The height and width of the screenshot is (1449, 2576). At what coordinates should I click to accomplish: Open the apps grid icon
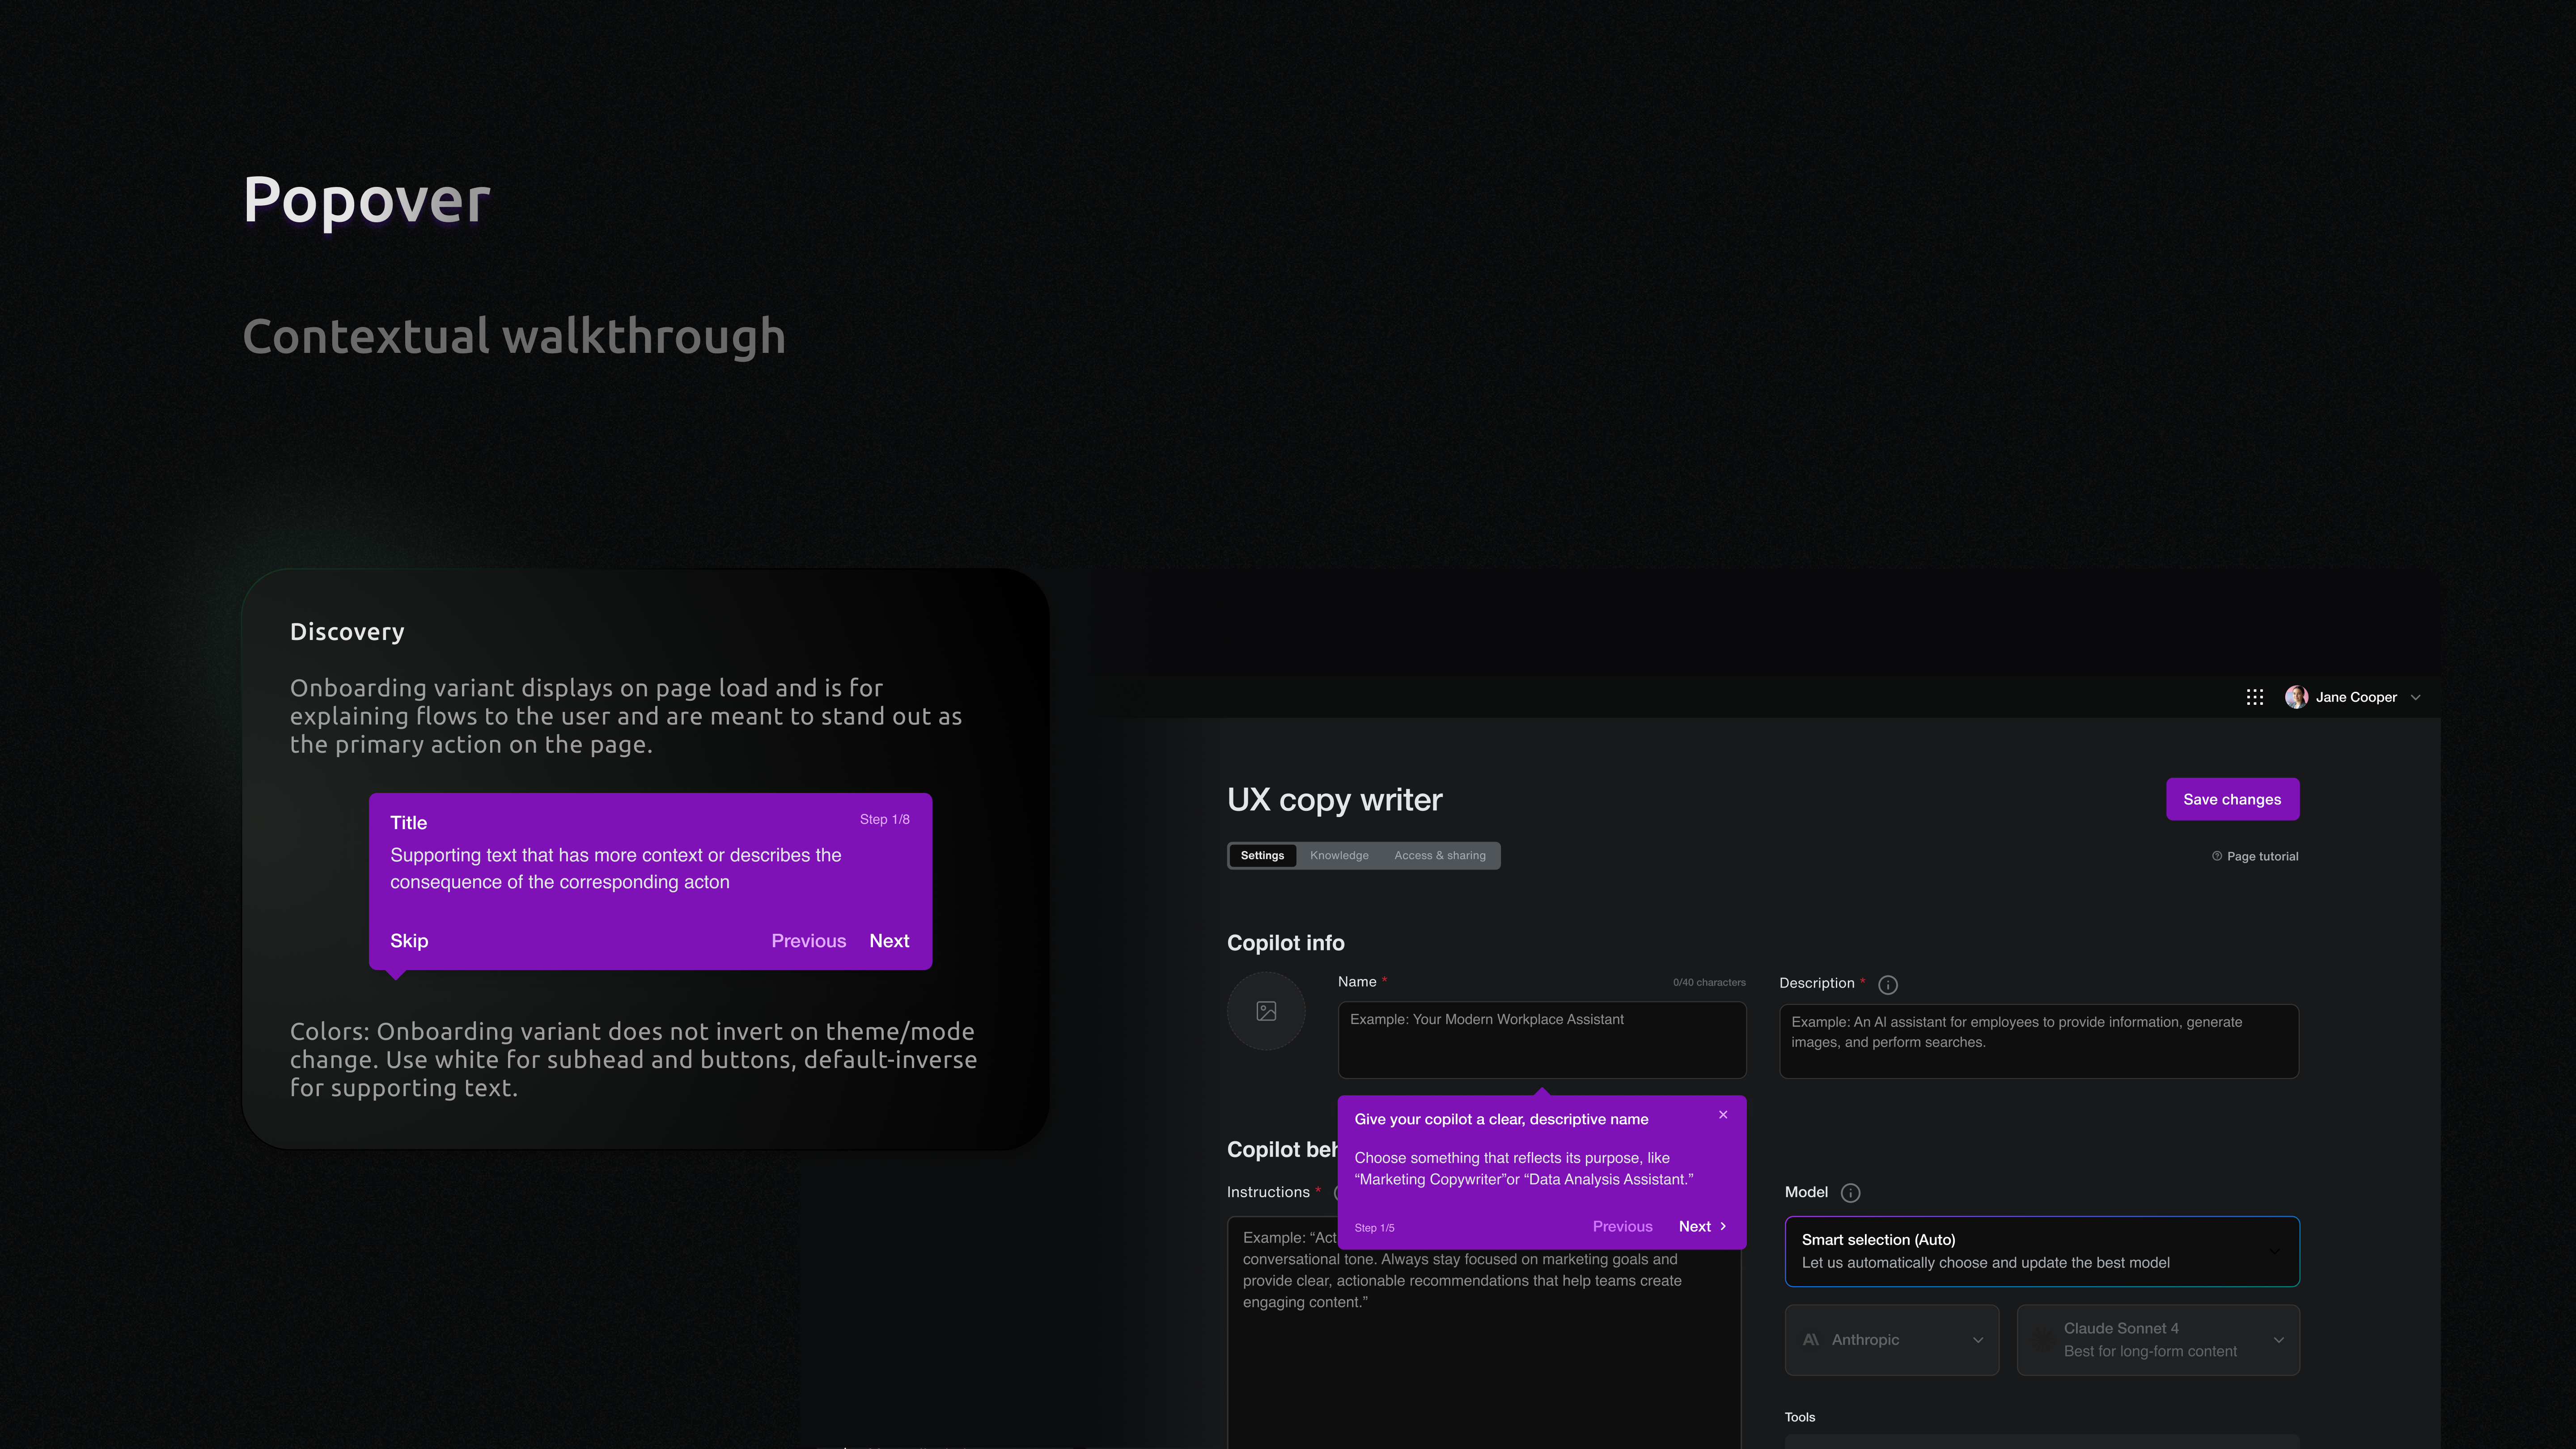[2254, 697]
